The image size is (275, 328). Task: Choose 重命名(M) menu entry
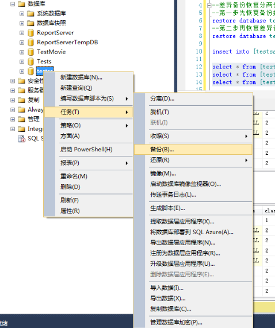[x=89, y=176]
